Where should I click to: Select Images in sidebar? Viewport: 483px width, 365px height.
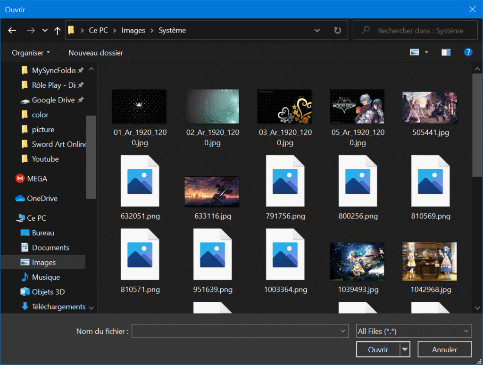[x=43, y=262]
